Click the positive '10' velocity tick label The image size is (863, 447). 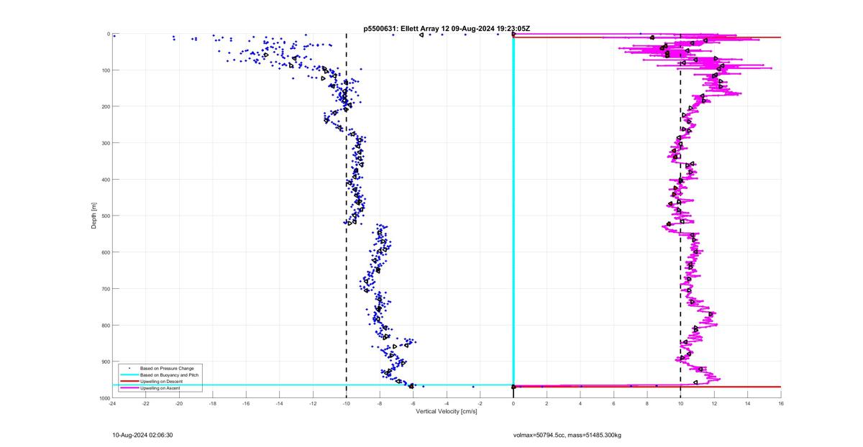coord(680,403)
